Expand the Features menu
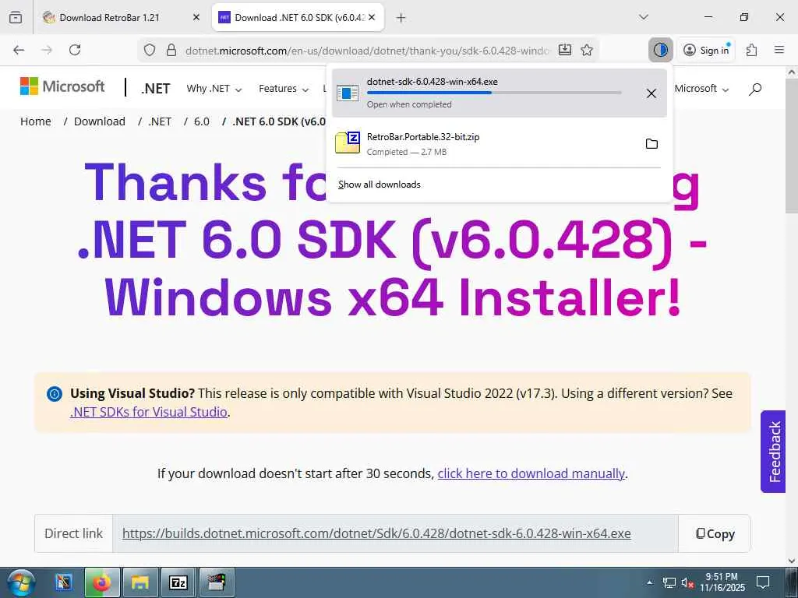The height and width of the screenshot is (598, 798). [x=284, y=89]
